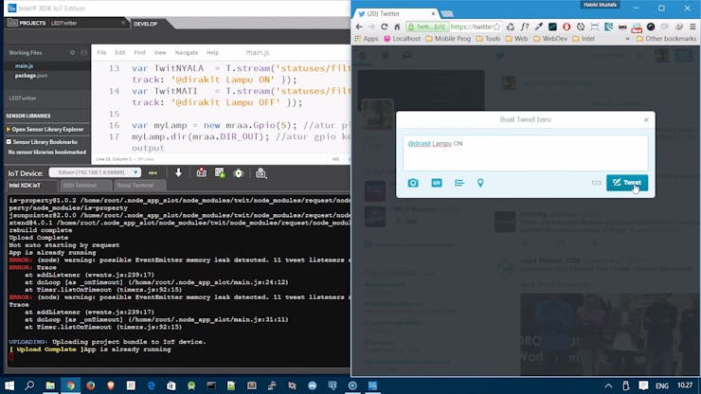Screen dimensions: 701x394
Task: Open the Edit menu in XDK editor
Action: (119, 53)
